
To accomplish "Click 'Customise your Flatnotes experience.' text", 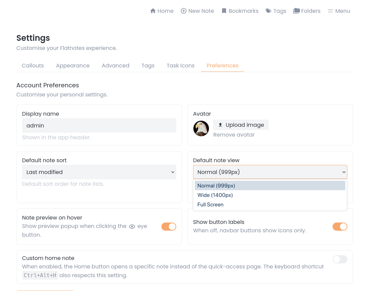I will coord(67,48).
